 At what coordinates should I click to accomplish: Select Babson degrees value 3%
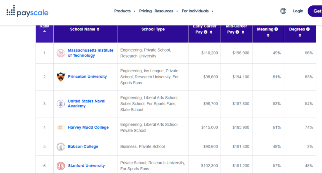point(310,147)
